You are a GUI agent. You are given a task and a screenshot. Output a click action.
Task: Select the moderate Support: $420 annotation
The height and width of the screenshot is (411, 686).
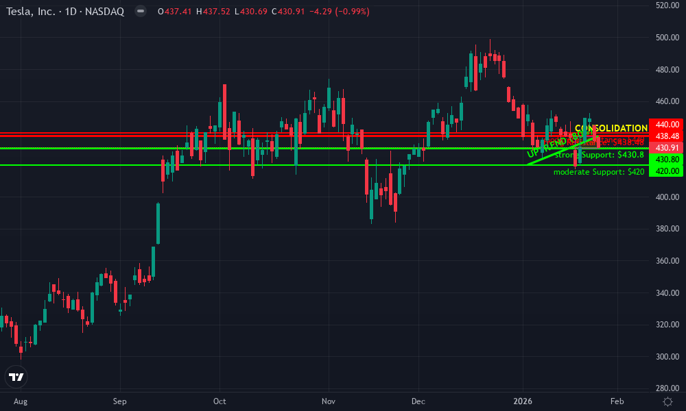[x=600, y=172]
